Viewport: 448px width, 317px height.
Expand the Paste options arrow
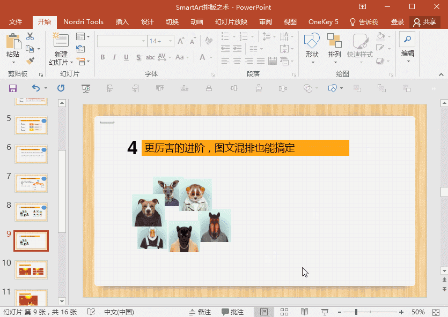coord(13,63)
